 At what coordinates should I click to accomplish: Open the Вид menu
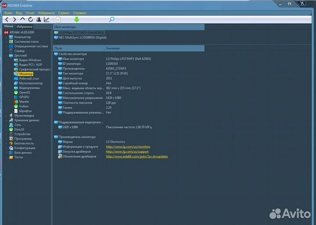coord(19,13)
